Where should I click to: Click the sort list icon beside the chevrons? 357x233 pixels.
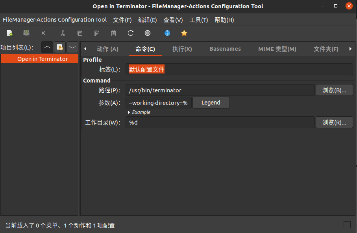(59, 47)
